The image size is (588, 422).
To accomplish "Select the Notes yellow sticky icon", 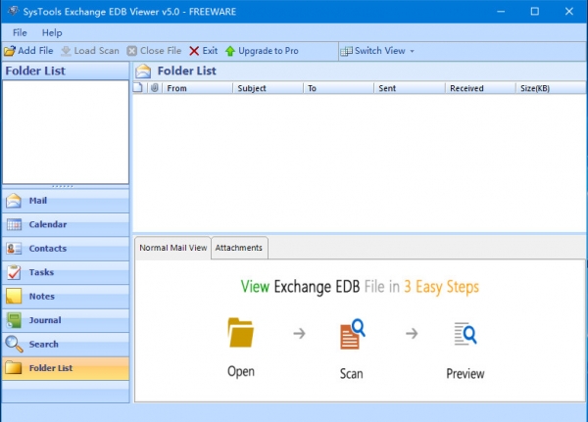I will [x=14, y=296].
